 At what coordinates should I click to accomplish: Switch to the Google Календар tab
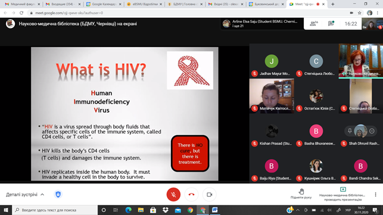104,4
